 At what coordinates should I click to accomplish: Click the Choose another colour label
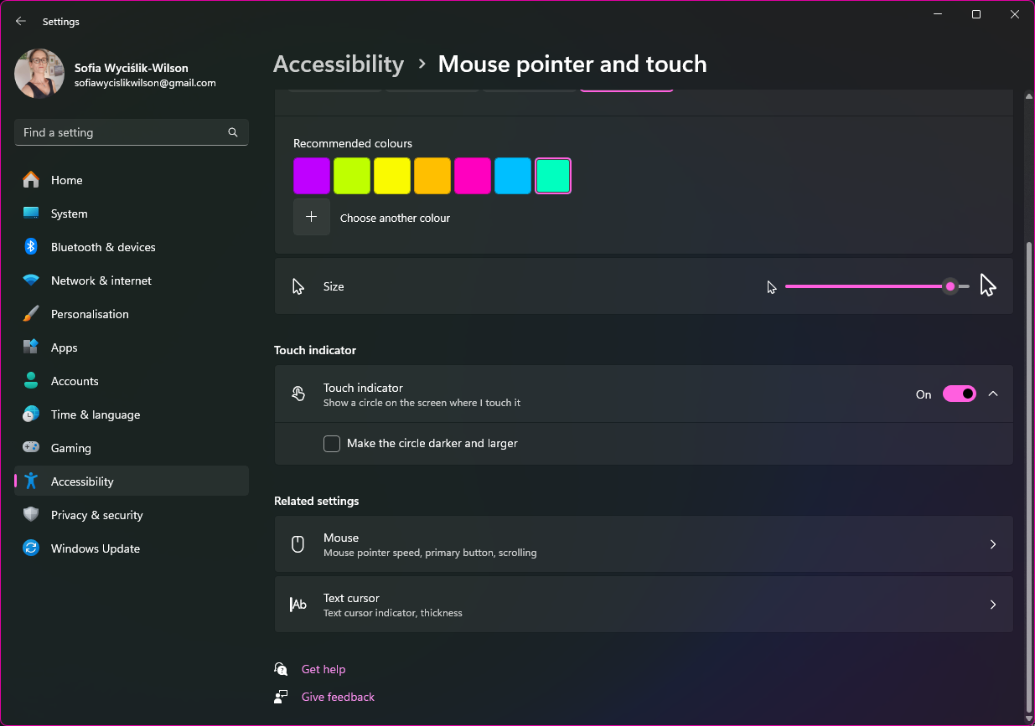[395, 218]
